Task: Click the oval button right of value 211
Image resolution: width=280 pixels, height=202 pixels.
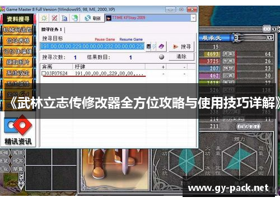Action: pos(249,127)
